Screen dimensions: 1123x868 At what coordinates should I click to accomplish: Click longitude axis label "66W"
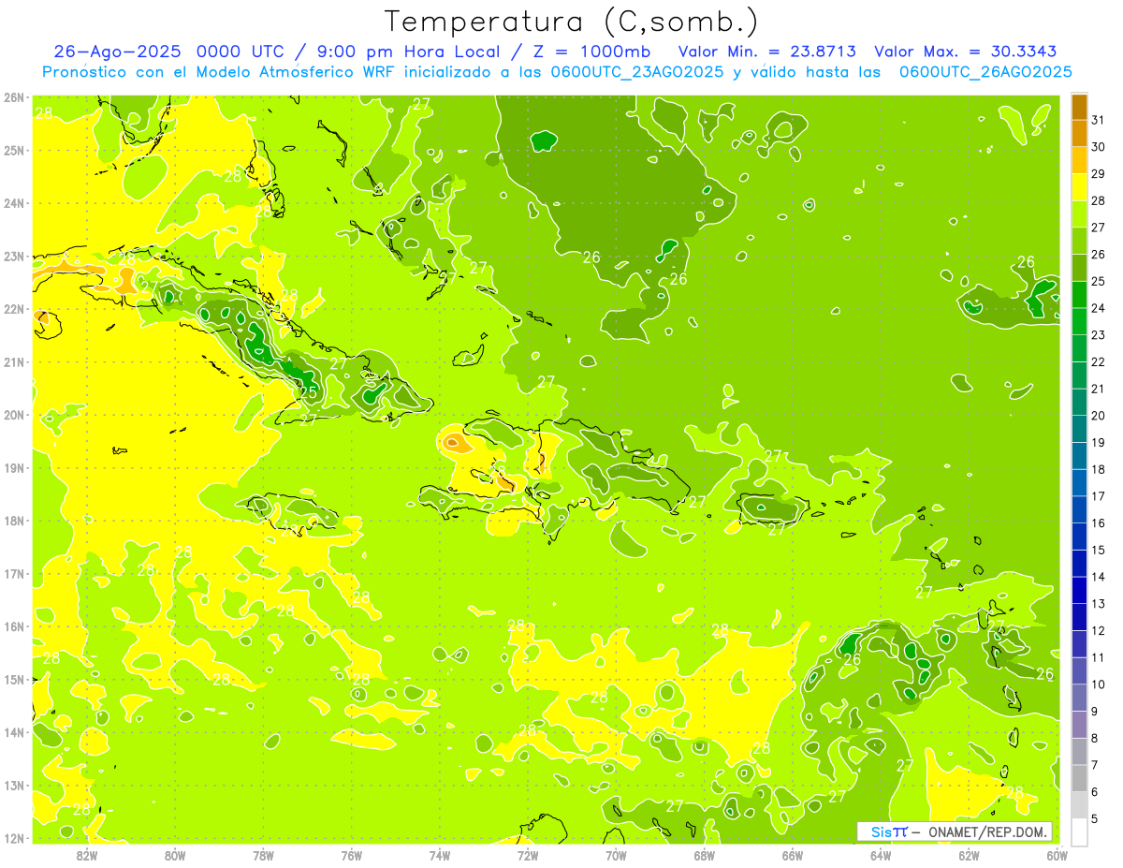tap(793, 856)
